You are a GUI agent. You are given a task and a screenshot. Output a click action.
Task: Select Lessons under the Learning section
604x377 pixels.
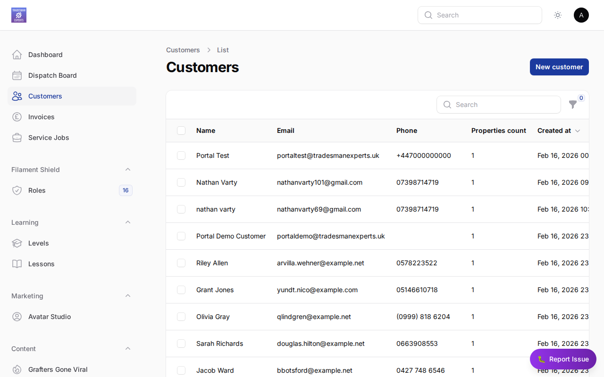(42, 263)
